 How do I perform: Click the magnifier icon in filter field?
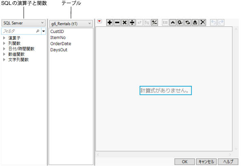pyautogui.click(x=38, y=31)
